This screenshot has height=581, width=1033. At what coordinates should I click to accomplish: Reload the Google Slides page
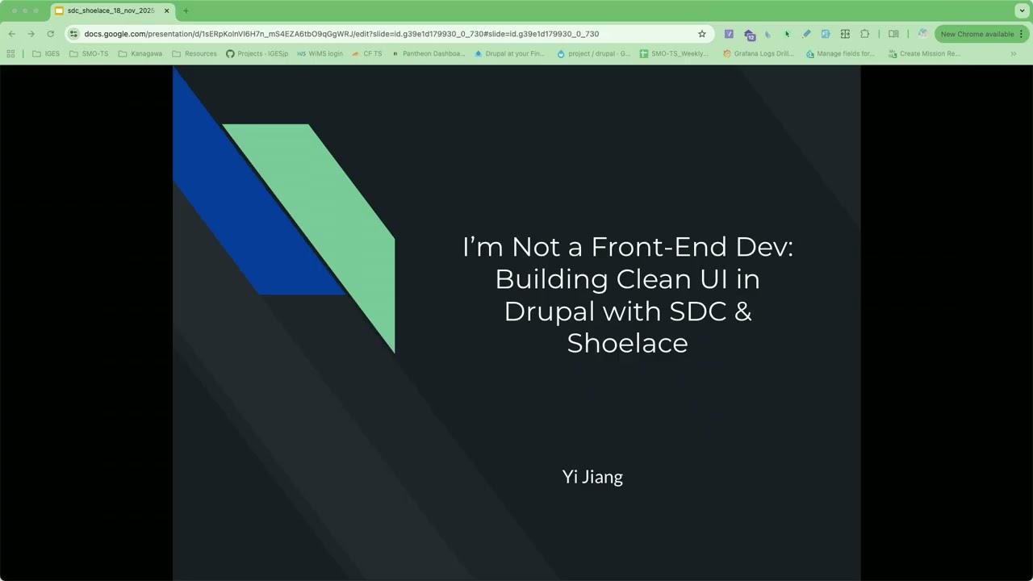(x=50, y=34)
